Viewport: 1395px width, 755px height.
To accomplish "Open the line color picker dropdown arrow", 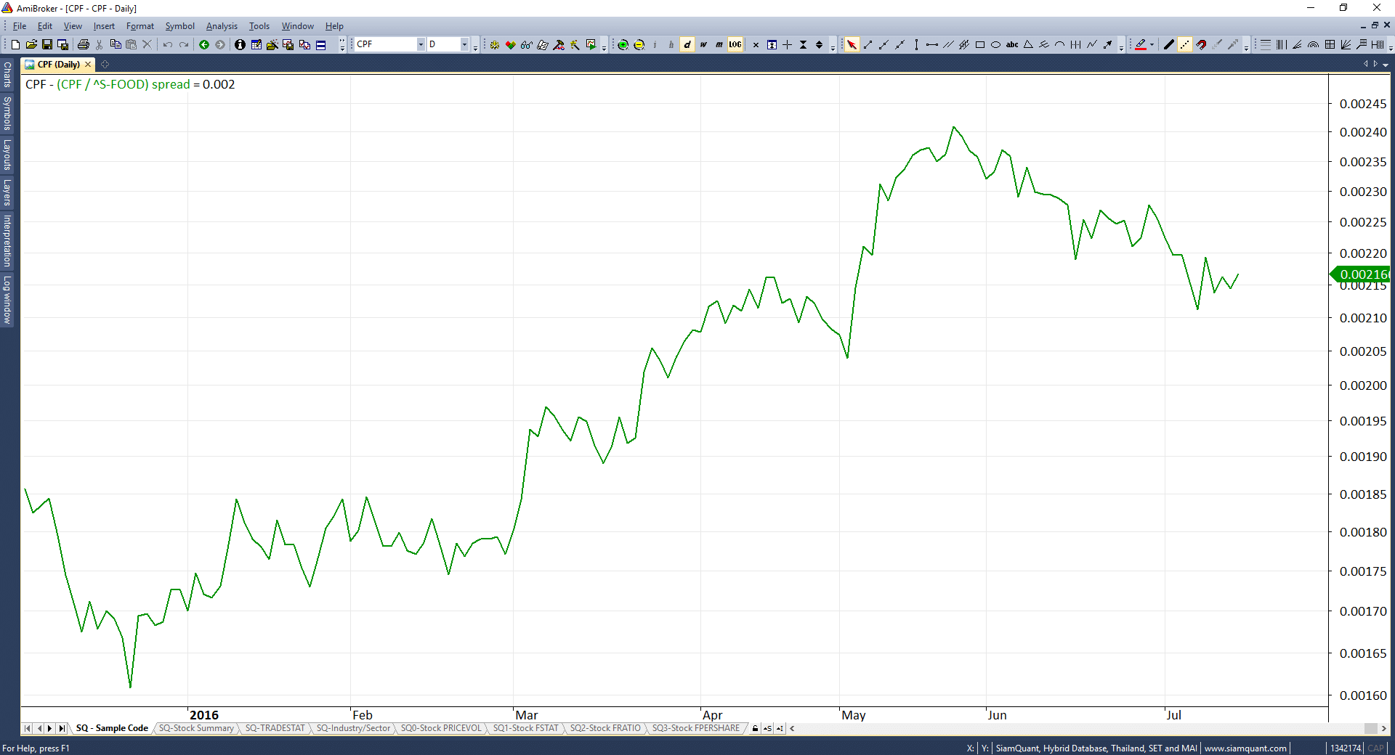I will (x=1152, y=45).
